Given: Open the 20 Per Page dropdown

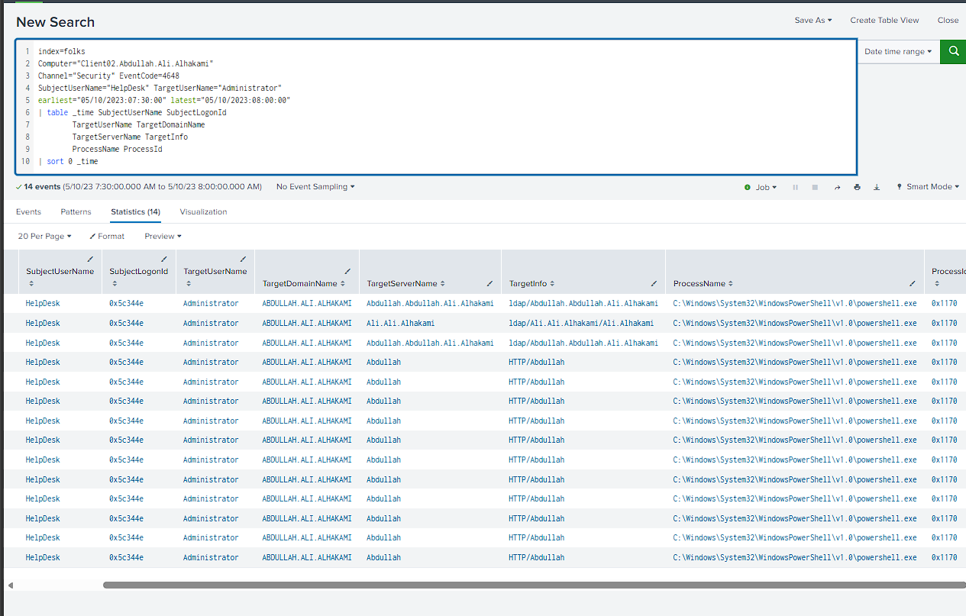Looking at the screenshot, I should 44,237.
